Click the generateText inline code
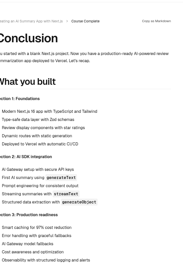The height and width of the screenshot is (275, 183). pyautogui.click(x=61, y=178)
